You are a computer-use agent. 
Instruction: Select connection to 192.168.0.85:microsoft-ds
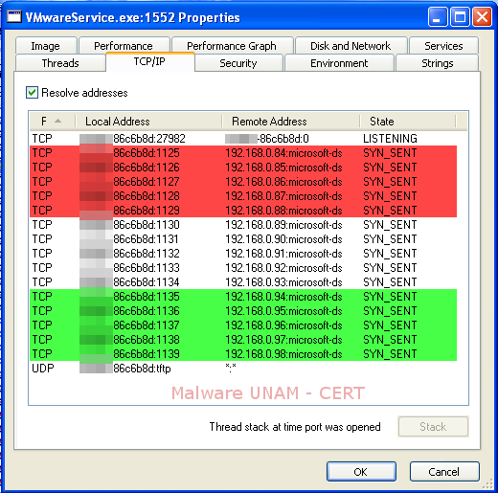pyautogui.click(x=243, y=168)
